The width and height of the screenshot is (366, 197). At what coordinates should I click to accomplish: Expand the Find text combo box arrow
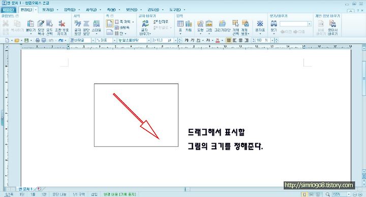pos(310,24)
